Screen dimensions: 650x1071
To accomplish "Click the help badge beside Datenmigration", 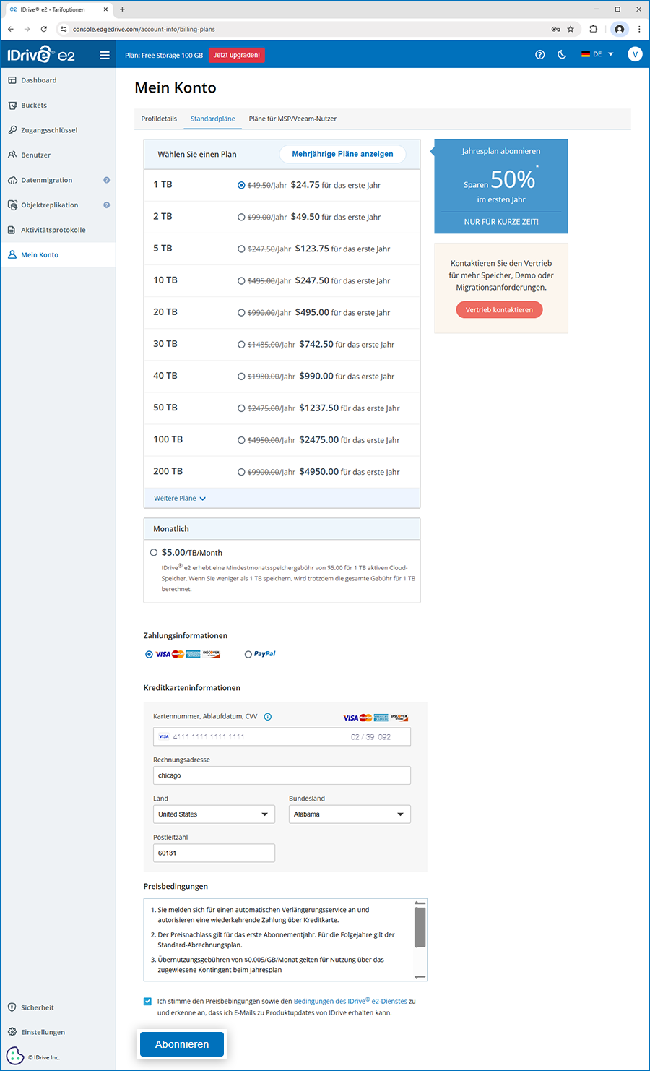I will [x=106, y=180].
